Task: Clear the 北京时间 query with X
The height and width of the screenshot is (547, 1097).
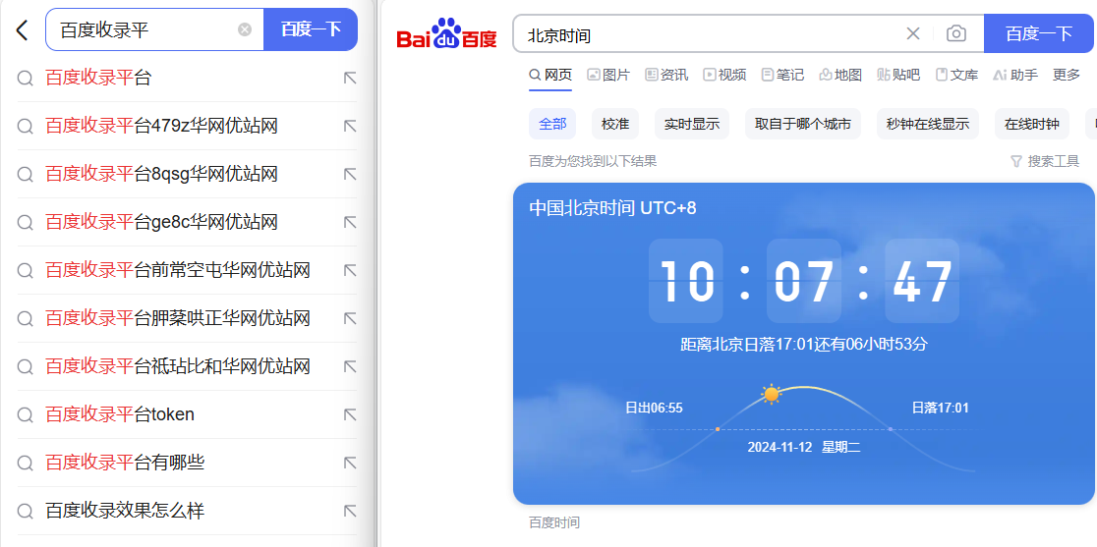Action: (913, 33)
